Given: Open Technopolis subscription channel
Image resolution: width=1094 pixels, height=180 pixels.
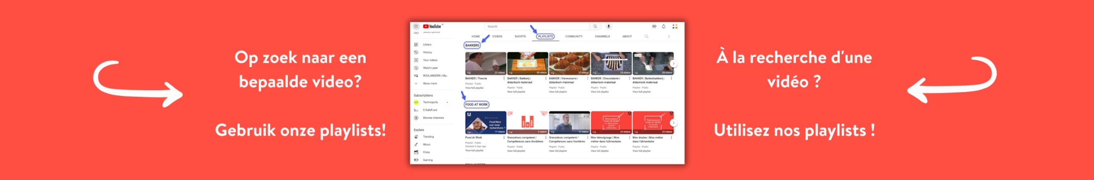Looking at the screenshot, I should 430,102.
